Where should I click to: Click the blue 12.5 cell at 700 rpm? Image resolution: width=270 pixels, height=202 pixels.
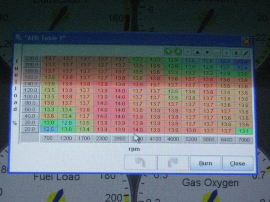pyautogui.click(x=49, y=129)
